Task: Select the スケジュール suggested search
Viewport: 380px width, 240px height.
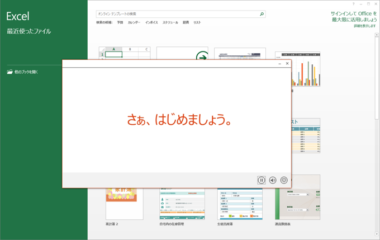Action: click(x=170, y=22)
